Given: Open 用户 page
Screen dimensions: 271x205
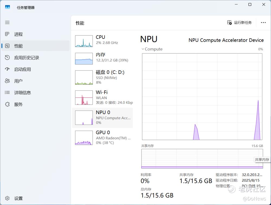Looking at the screenshot, I should pyautogui.click(x=35, y=81).
